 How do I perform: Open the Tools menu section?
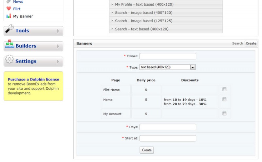coord(33,31)
